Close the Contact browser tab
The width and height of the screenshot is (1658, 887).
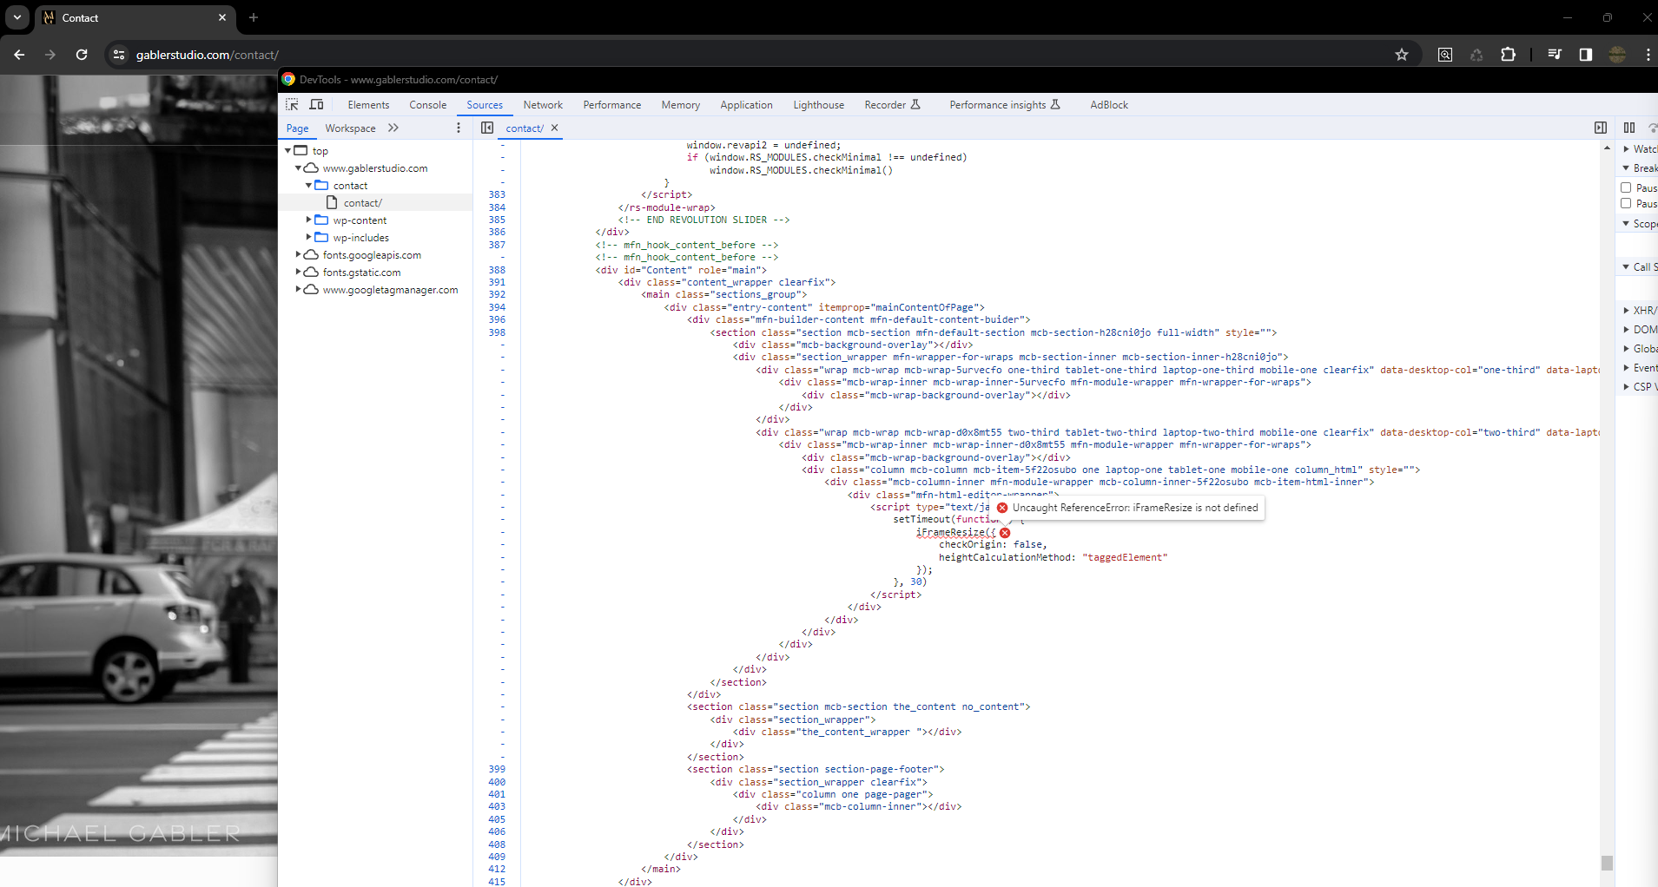[x=222, y=17]
